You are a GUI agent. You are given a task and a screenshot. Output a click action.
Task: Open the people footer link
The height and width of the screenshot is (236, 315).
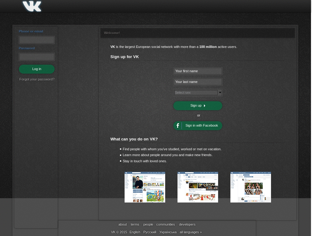tap(148, 225)
